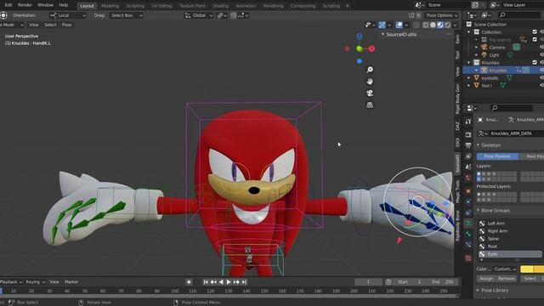Switch to the Shading workspace tab
Image resolution: width=544 pixels, height=306 pixels.
[220, 6]
